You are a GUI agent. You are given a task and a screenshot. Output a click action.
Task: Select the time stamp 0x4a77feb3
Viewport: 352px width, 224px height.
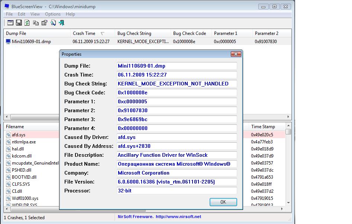click(262, 142)
